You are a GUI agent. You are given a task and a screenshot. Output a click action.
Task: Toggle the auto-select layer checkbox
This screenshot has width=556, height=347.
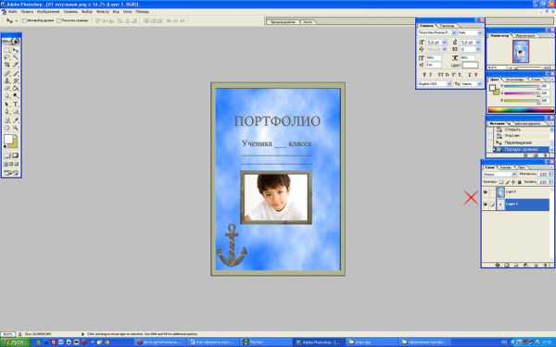pyautogui.click(x=24, y=21)
